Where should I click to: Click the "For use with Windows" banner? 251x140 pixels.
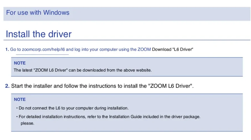pos(38,13)
